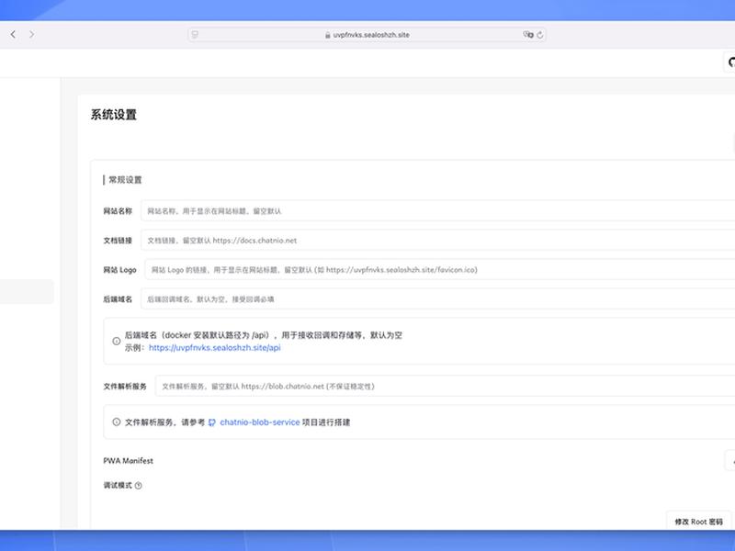Click the 系统设置 heading
Image resolution: width=735 pixels, height=551 pixels.
point(113,115)
